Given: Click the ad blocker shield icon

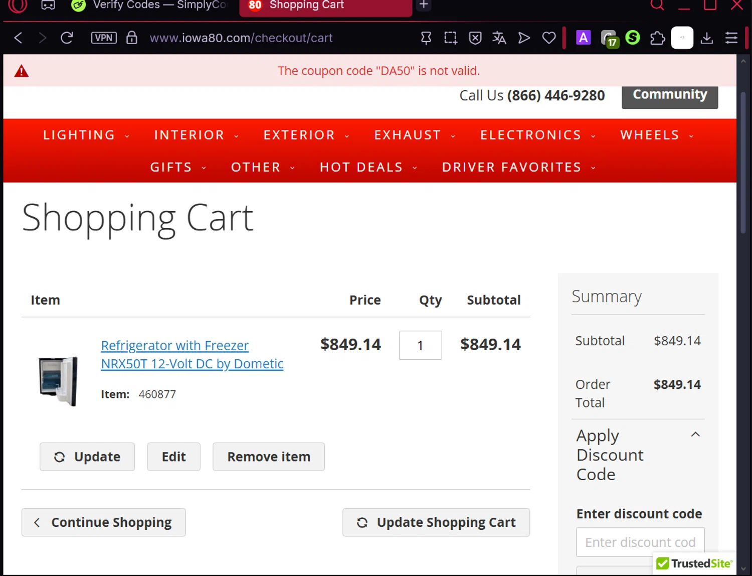Looking at the screenshot, I should (475, 38).
